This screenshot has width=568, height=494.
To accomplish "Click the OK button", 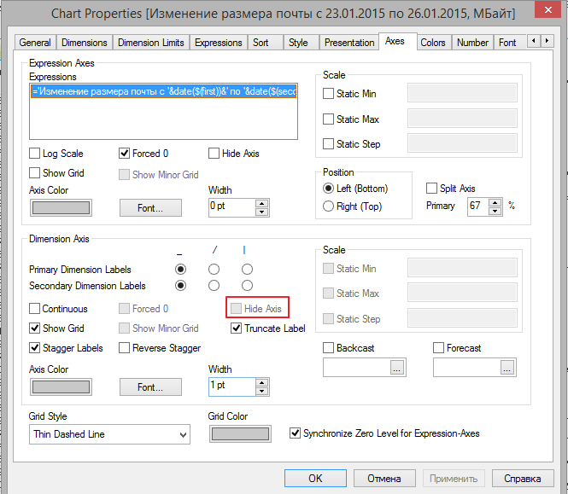I will (315, 478).
